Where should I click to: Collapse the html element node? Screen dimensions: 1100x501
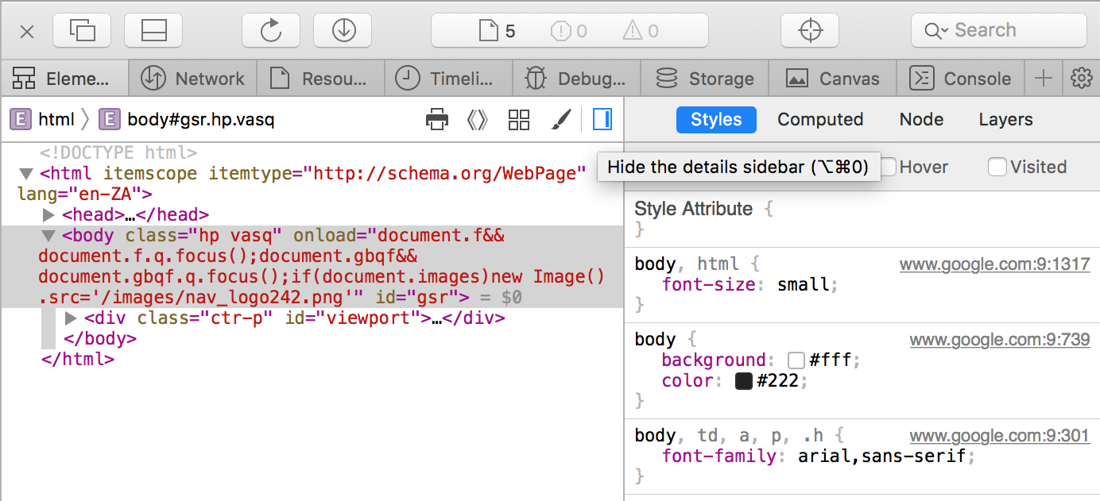point(26,173)
